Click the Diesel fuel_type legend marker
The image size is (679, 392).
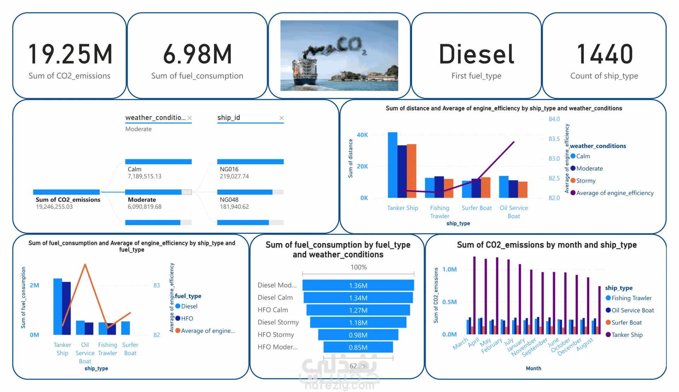[178, 306]
